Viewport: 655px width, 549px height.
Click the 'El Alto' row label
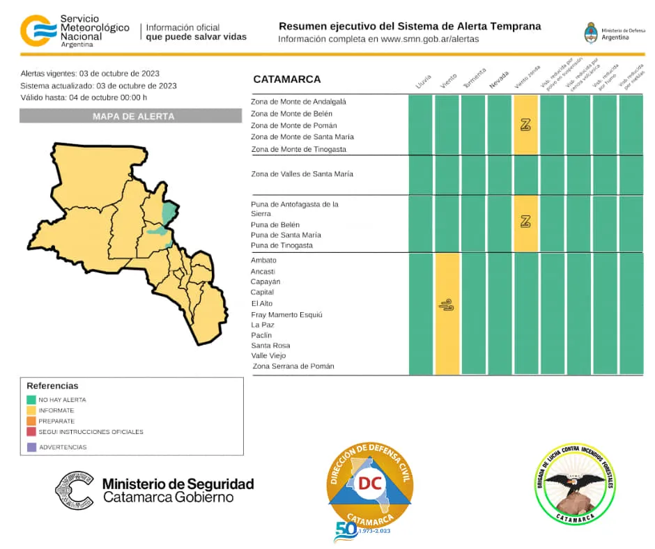pyautogui.click(x=261, y=303)
